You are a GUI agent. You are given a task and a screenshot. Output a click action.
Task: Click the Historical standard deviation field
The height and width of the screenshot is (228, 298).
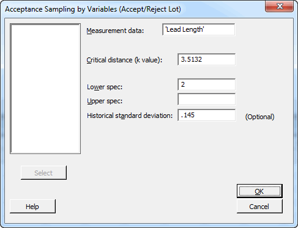[206, 115]
